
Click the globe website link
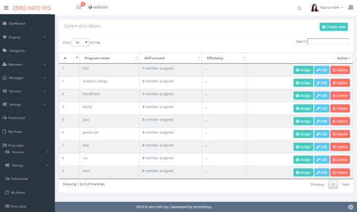pyautogui.click(x=98, y=7)
